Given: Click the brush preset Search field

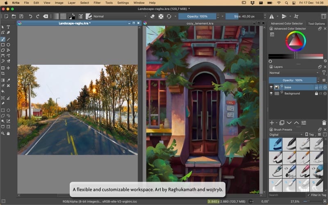Looking at the screenshot, I should click(287, 195).
